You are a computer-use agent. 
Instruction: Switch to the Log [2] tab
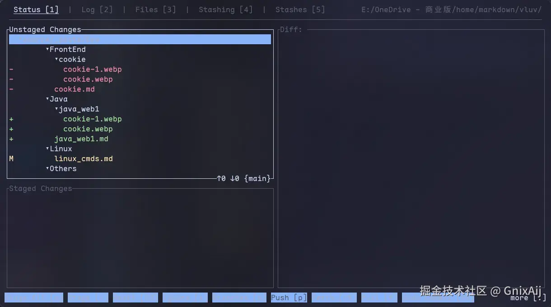(97, 9)
